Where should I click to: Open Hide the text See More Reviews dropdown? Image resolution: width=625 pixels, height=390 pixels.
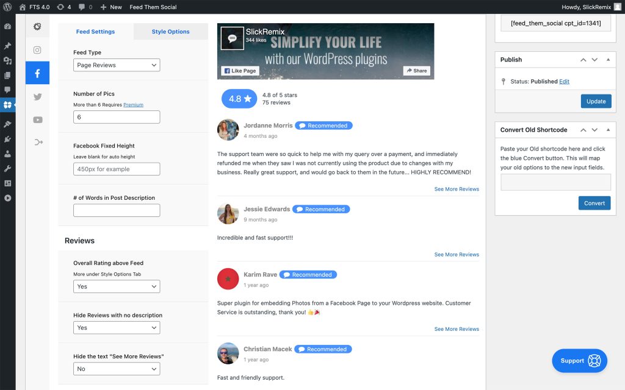(117, 369)
